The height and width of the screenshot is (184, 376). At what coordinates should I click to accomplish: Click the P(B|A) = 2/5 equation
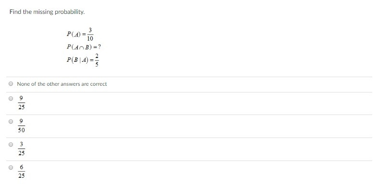tap(83, 60)
